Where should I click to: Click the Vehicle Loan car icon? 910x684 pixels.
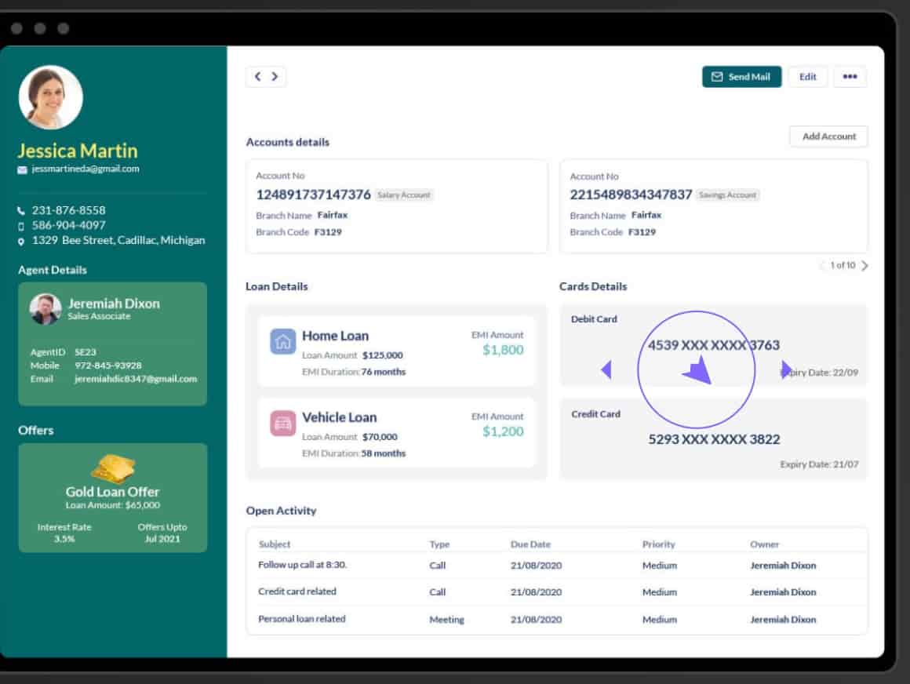(x=282, y=423)
